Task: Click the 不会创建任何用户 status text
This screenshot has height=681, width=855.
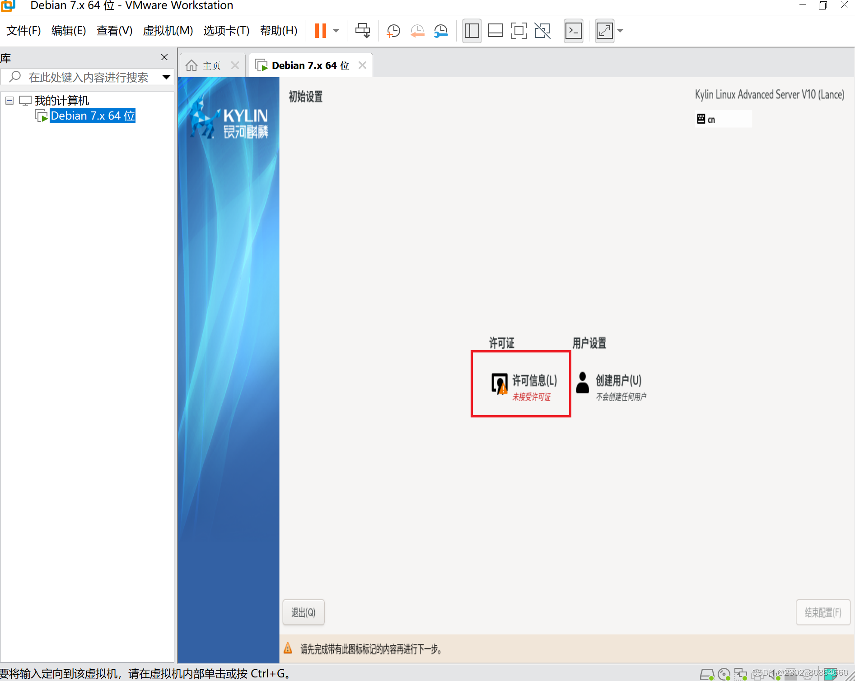Action: (621, 397)
